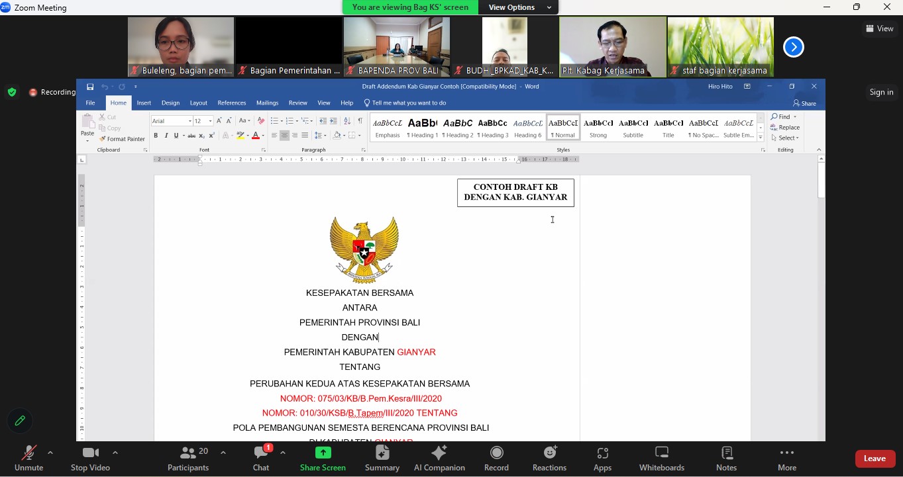The width and height of the screenshot is (903, 477).
Task: Stop Video camera toggle
Action: (x=90, y=458)
